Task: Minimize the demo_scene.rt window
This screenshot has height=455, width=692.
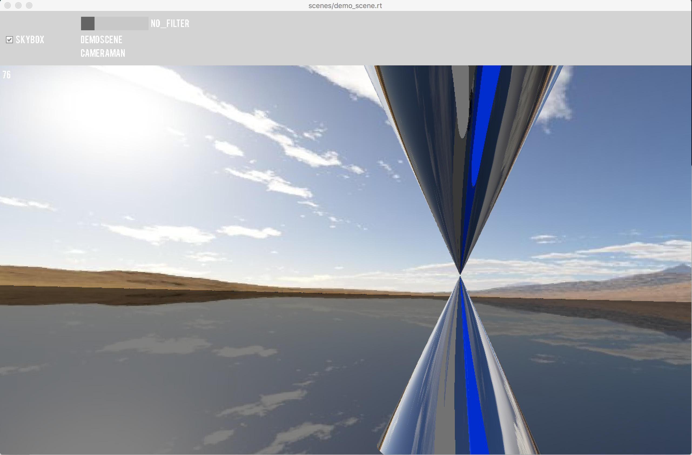Action: click(x=18, y=5)
